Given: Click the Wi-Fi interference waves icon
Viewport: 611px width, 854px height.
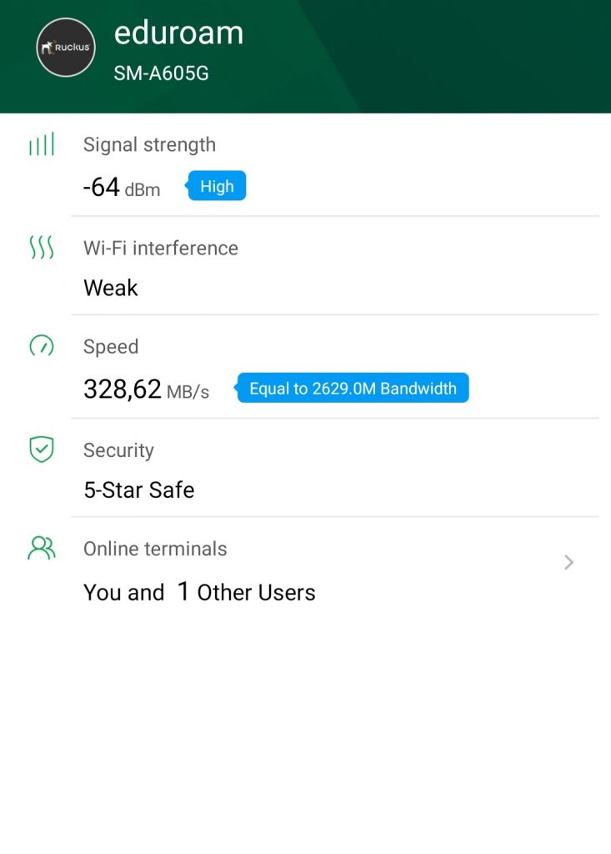Looking at the screenshot, I should tap(42, 247).
